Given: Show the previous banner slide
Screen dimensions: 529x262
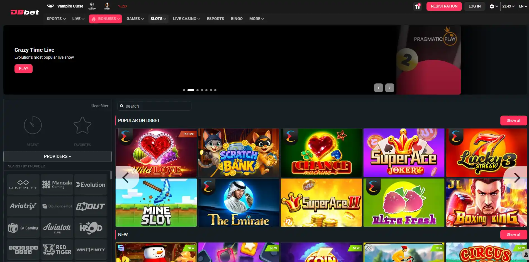Looking at the screenshot, I should coord(378,88).
